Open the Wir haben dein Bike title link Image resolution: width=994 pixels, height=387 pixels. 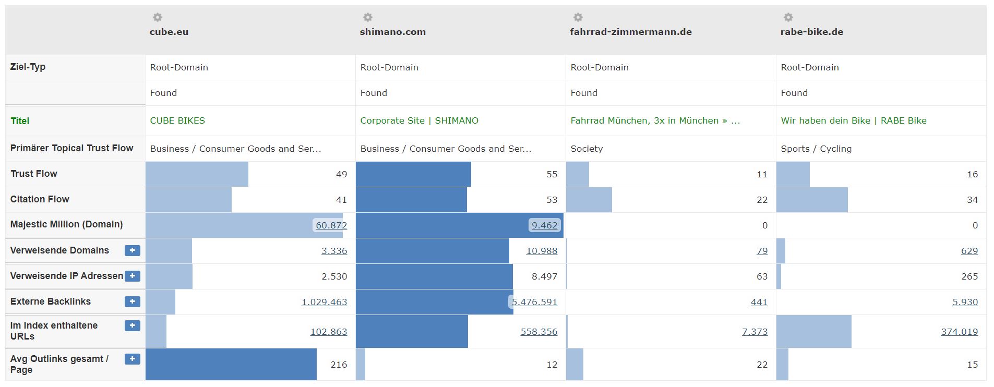point(854,120)
